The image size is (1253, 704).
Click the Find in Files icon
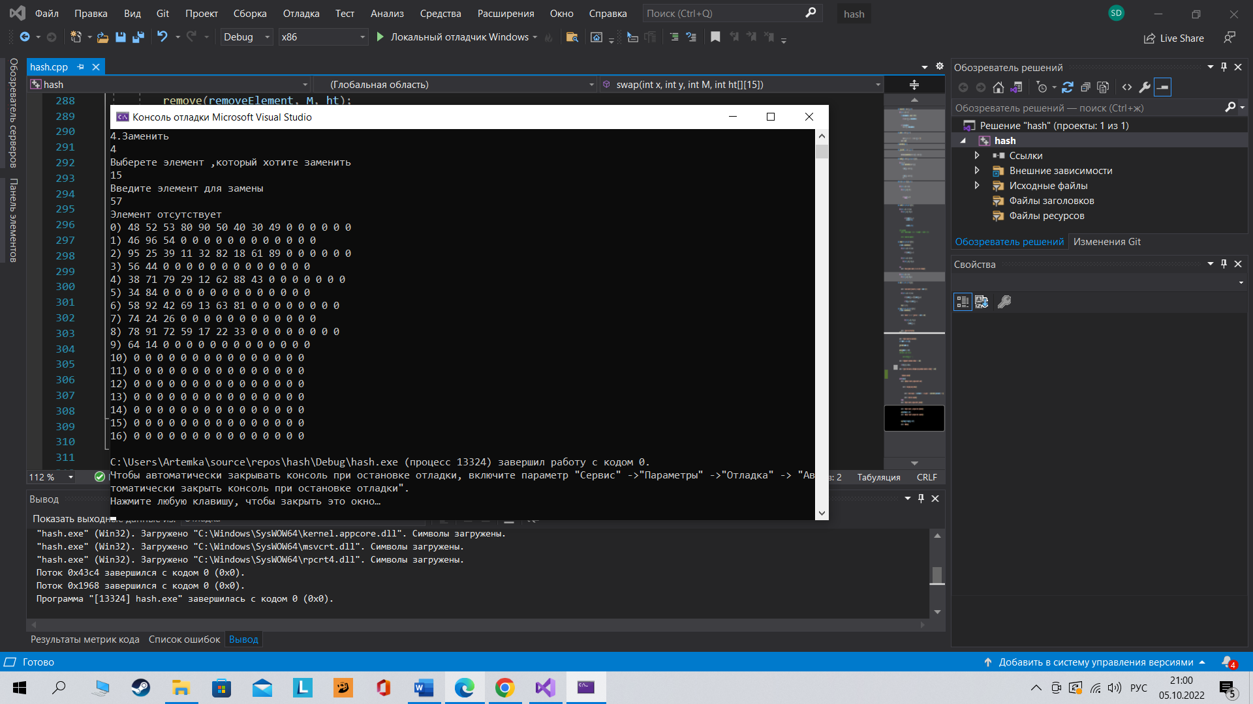pyautogui.click(x=572, y=37)
